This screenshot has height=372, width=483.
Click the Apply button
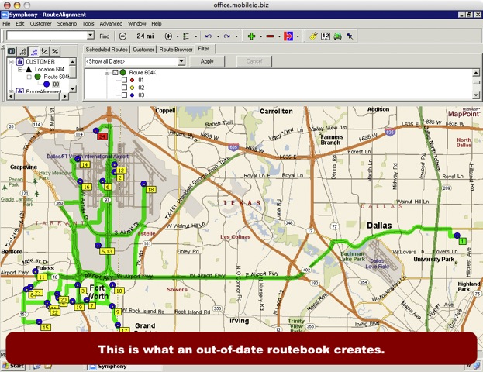coord(207,61)
